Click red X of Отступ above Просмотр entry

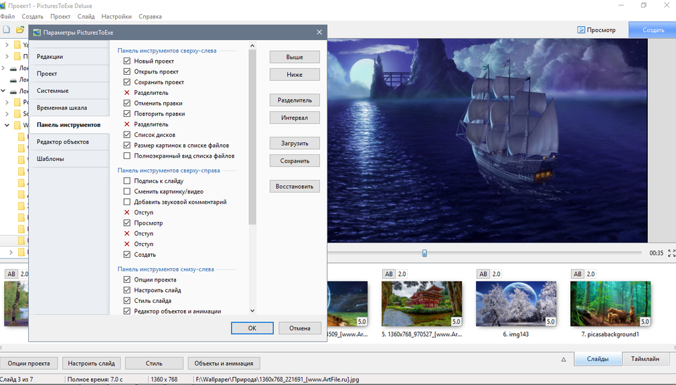[126, 213]
